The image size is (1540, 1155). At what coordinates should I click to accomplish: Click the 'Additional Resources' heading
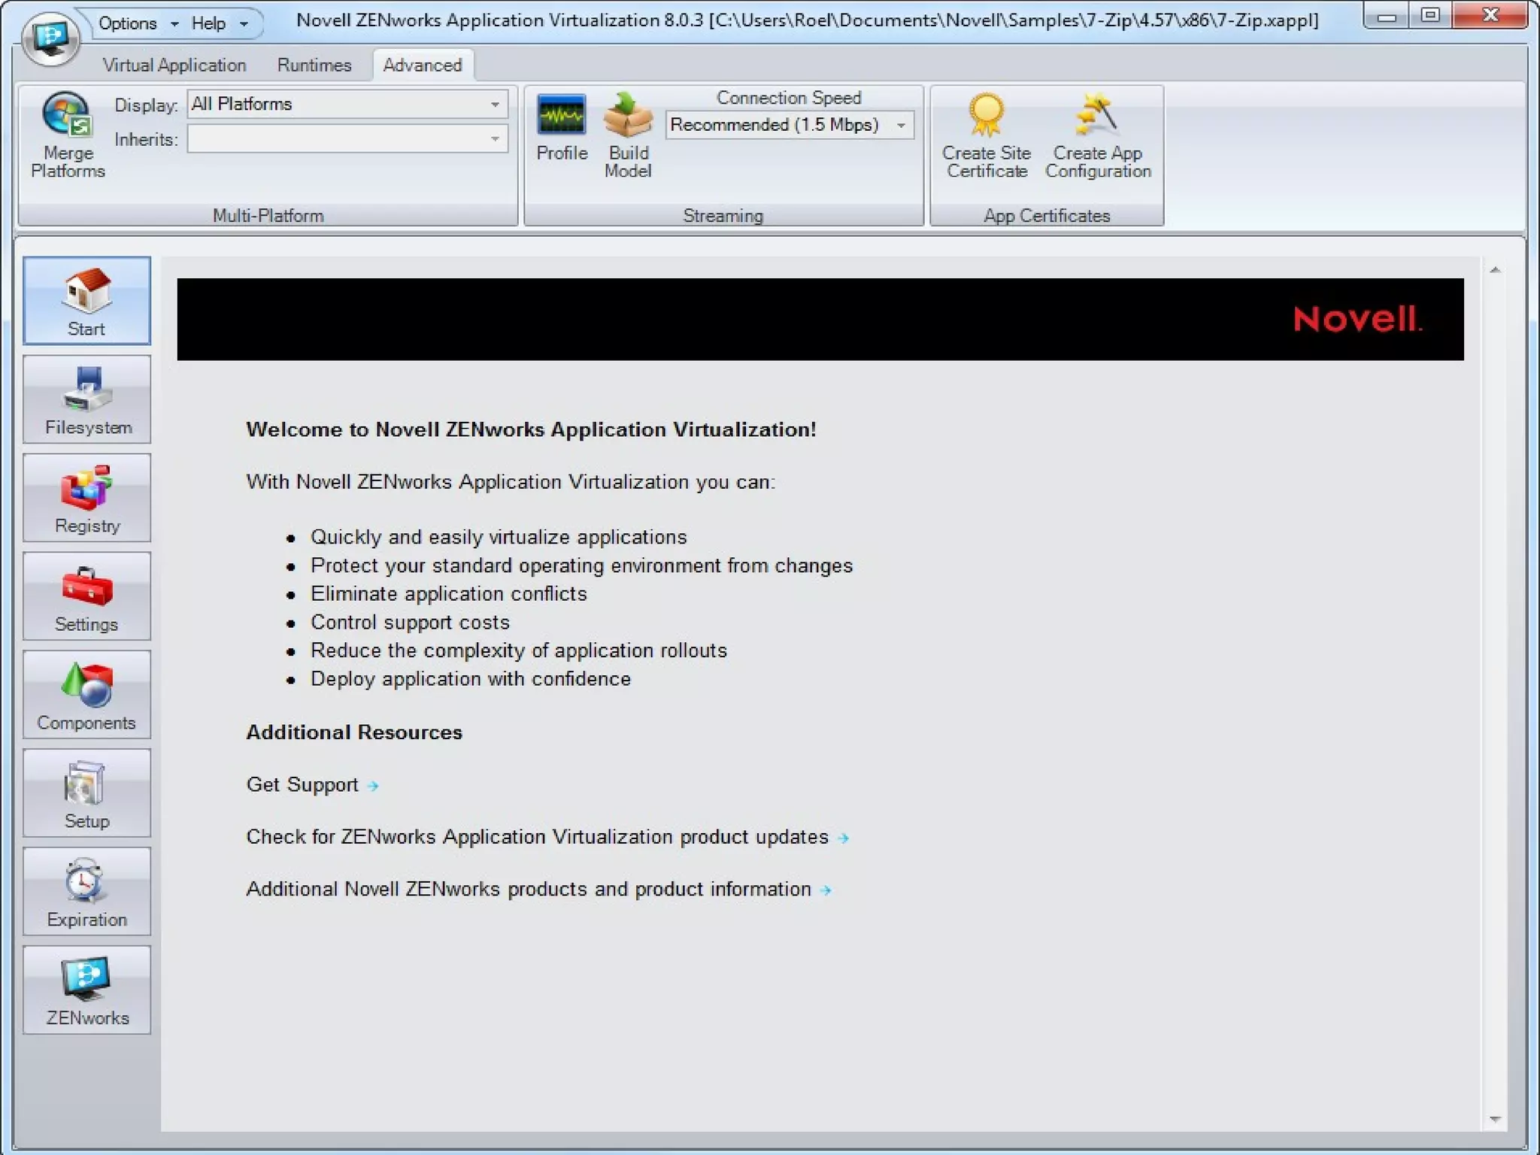tap(354, 732)
